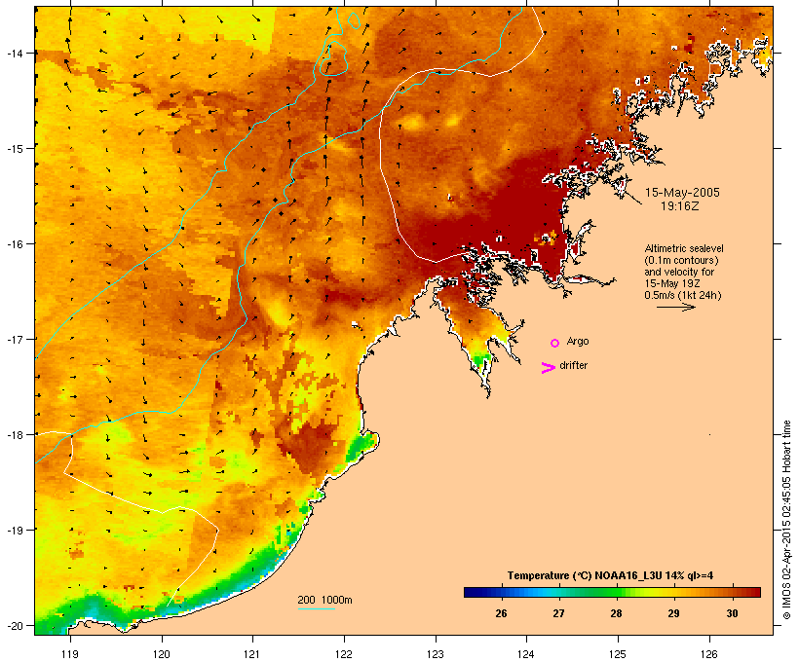799x662 pixels.
Task: Click the longitude label 126
Action: (x=709, y=654)
